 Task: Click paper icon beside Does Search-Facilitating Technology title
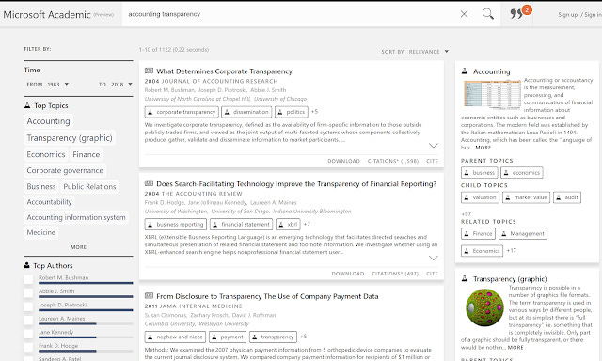[x=149, y=183]
